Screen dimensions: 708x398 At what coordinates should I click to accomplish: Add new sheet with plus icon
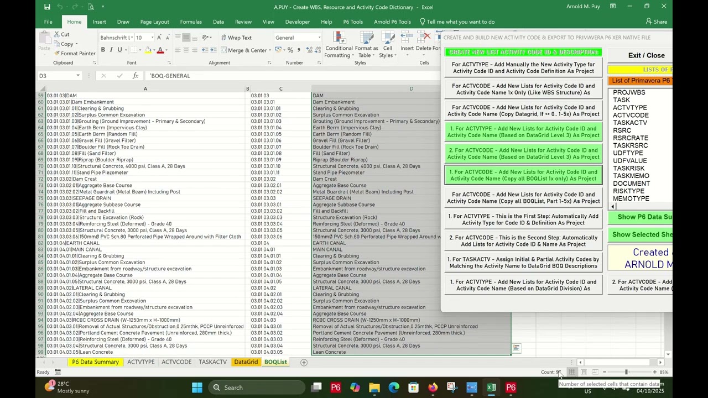(304, 362)
